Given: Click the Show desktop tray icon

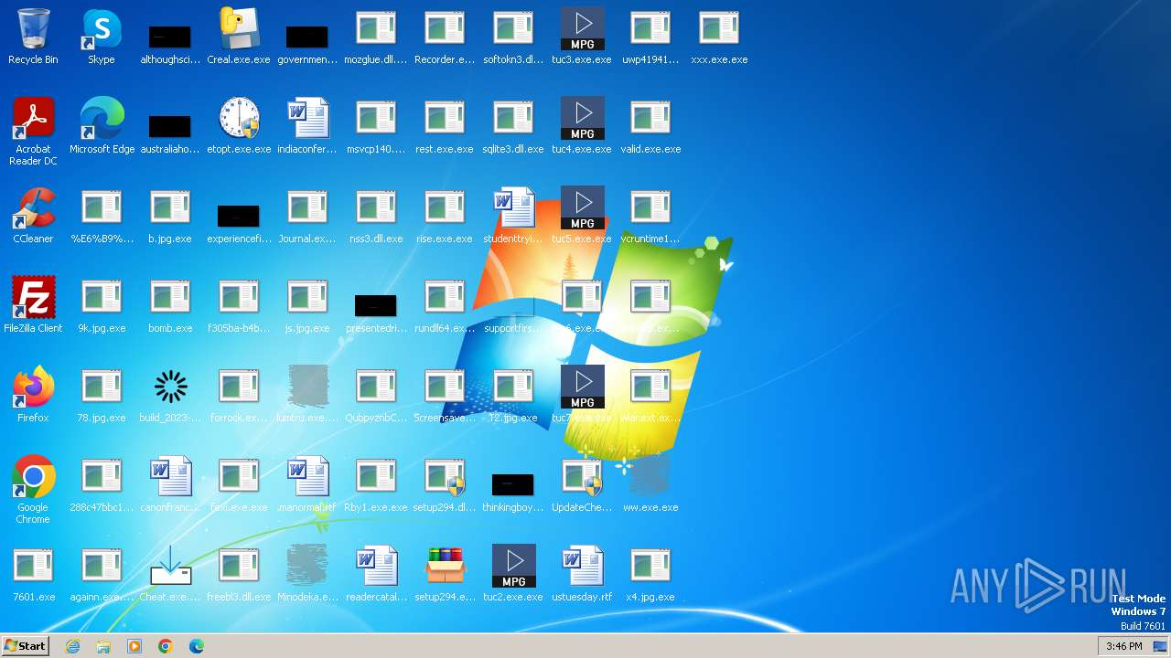Looking at the screenshot, I should [1161, 646].
